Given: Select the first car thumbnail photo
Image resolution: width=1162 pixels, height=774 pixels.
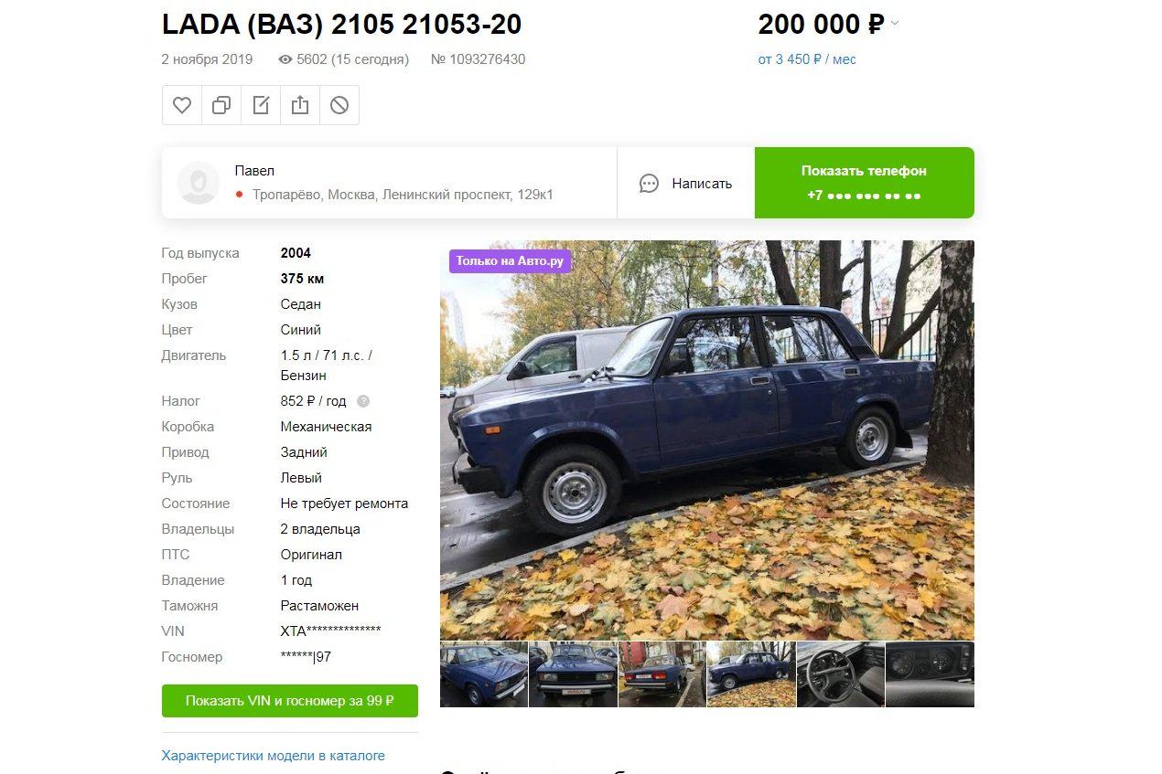Looking at the screenshot, I should (x=484, y=674).
